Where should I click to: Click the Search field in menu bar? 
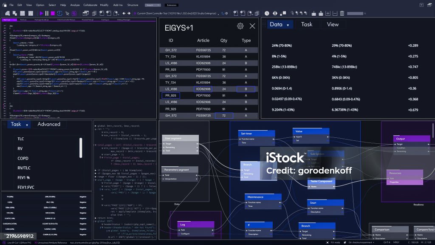153,5
